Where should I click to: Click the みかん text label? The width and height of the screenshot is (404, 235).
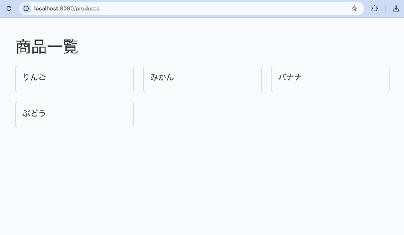162,77
